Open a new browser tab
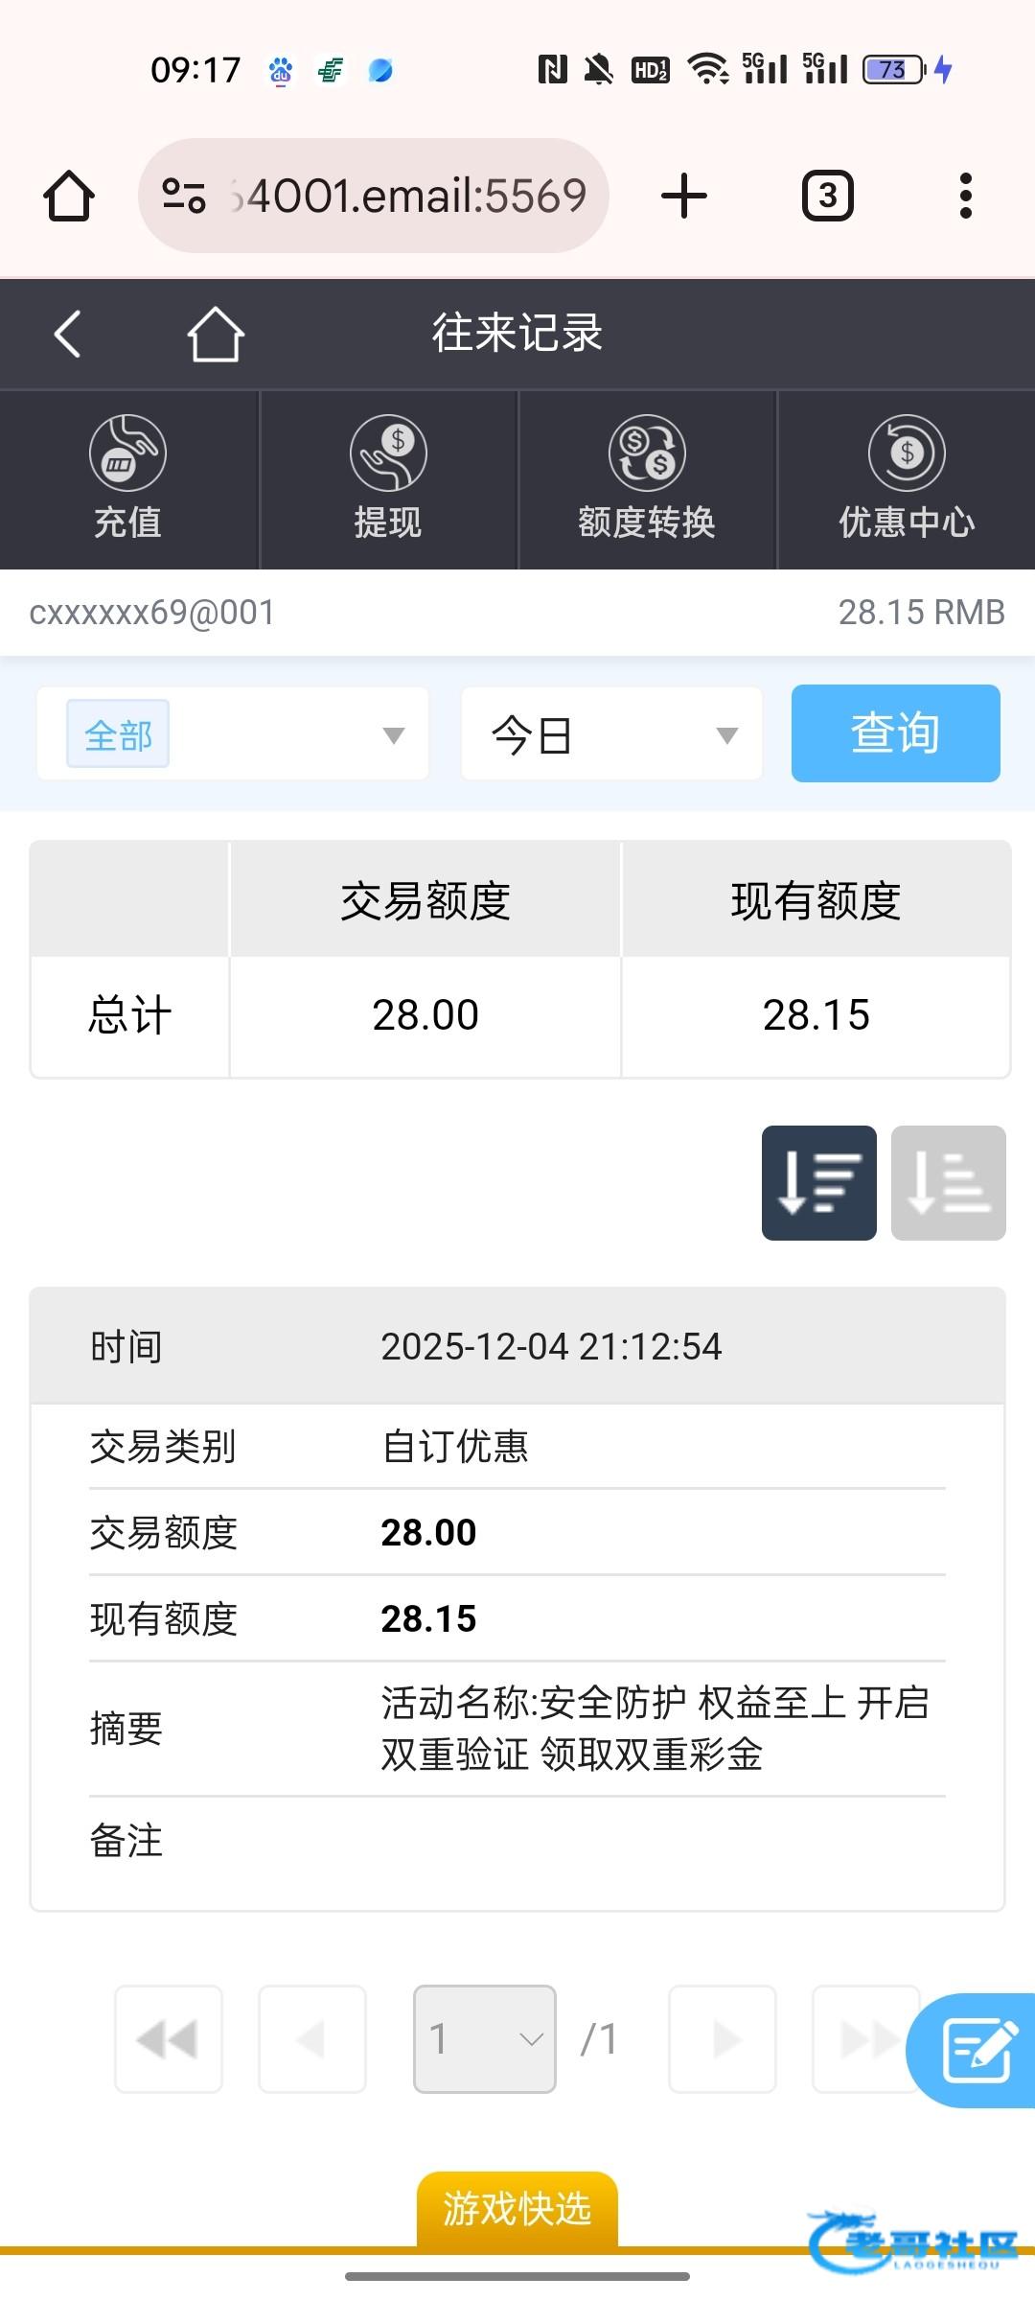Screen dimensions: 1035x2301 [684, 197]
